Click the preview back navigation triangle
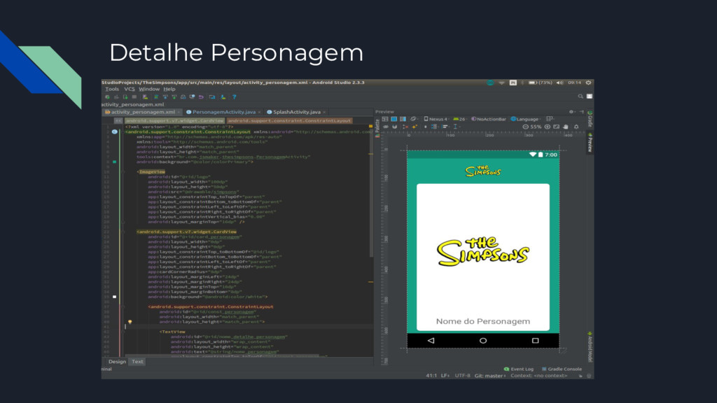 pos(431,341)
